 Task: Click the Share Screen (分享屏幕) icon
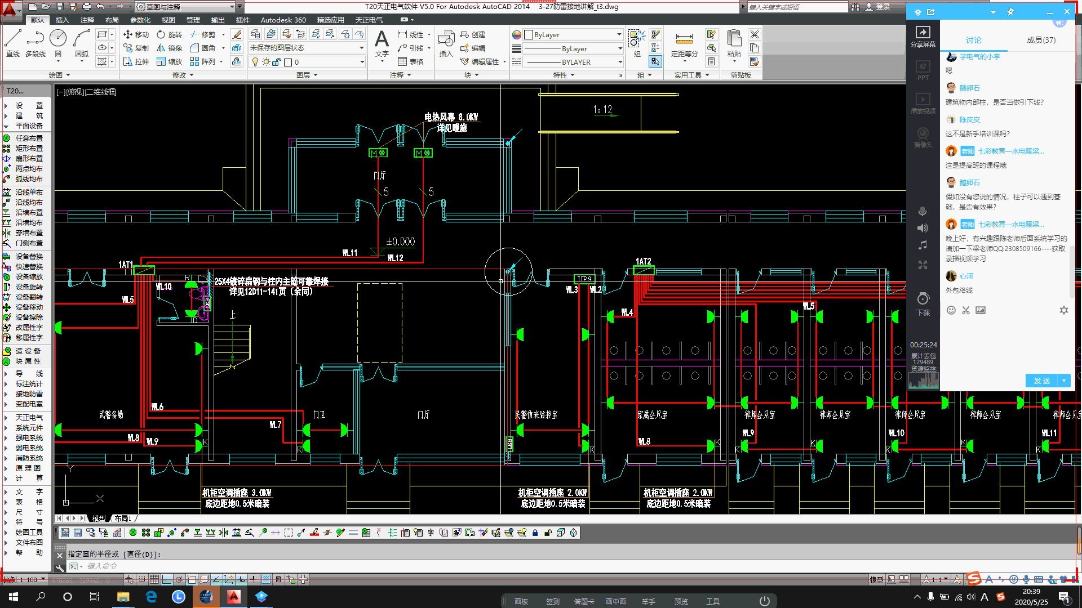point(923,37)
